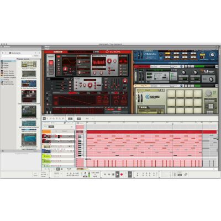221x221 pixels.
Task: Stop playback with the Stop button
Action: [x=113, y=174]
